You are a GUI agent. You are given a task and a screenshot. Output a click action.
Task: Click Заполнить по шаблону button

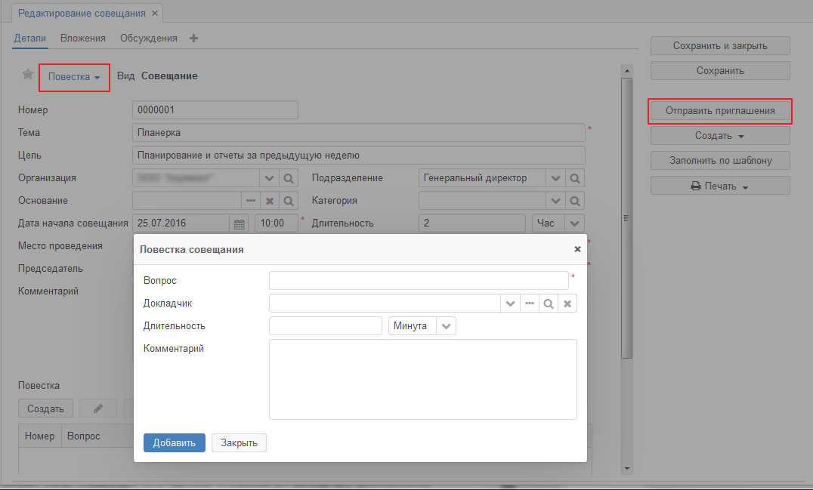[x=720, y=161]
